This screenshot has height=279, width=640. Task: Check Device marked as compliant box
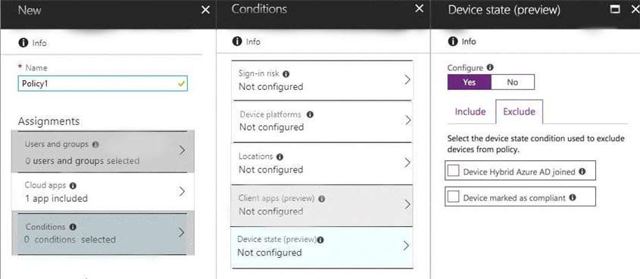pyautogui.click(x=453, y=197)
